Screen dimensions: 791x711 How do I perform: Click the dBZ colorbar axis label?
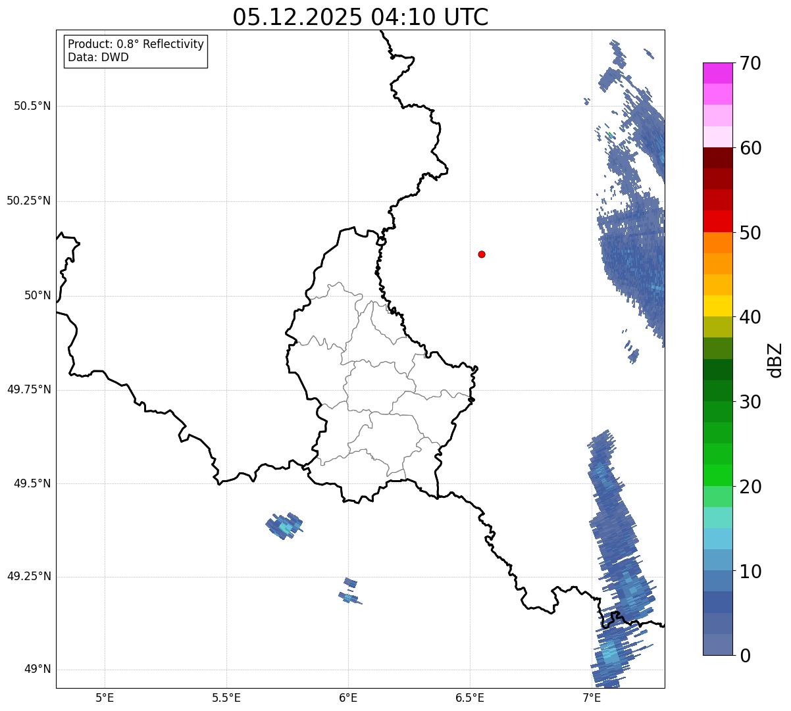[775, 360]
